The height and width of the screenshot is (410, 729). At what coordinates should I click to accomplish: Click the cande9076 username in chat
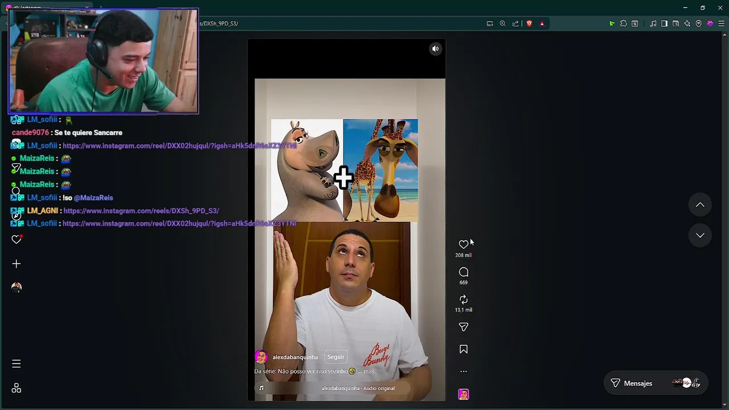click(30, 133)
